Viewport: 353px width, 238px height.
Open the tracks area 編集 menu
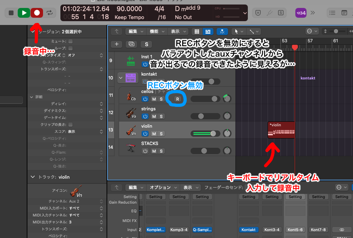pyautogui.click(x=135, y=32)
